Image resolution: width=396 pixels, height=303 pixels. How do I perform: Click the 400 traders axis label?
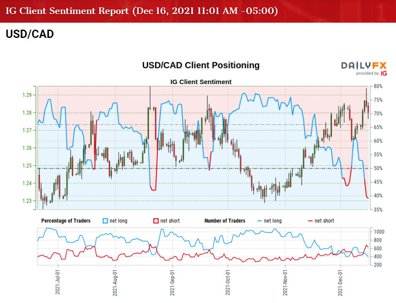(x=378, y=257)
